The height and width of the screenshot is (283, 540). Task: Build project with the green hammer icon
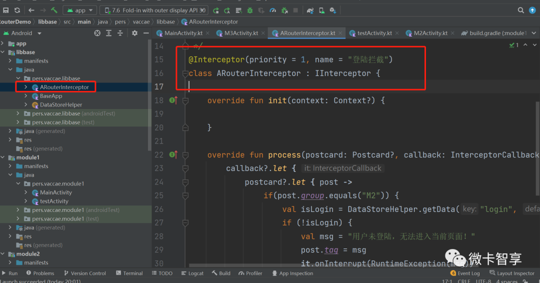pyautogui.click(x=54, y=10)
